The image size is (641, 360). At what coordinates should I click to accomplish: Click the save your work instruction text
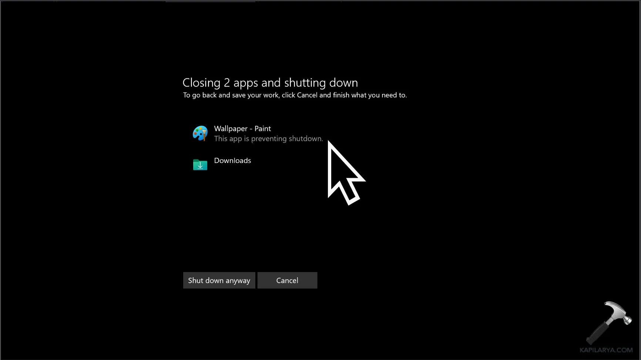(295, 95)
